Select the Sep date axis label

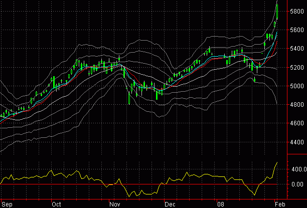coord(7,204)
